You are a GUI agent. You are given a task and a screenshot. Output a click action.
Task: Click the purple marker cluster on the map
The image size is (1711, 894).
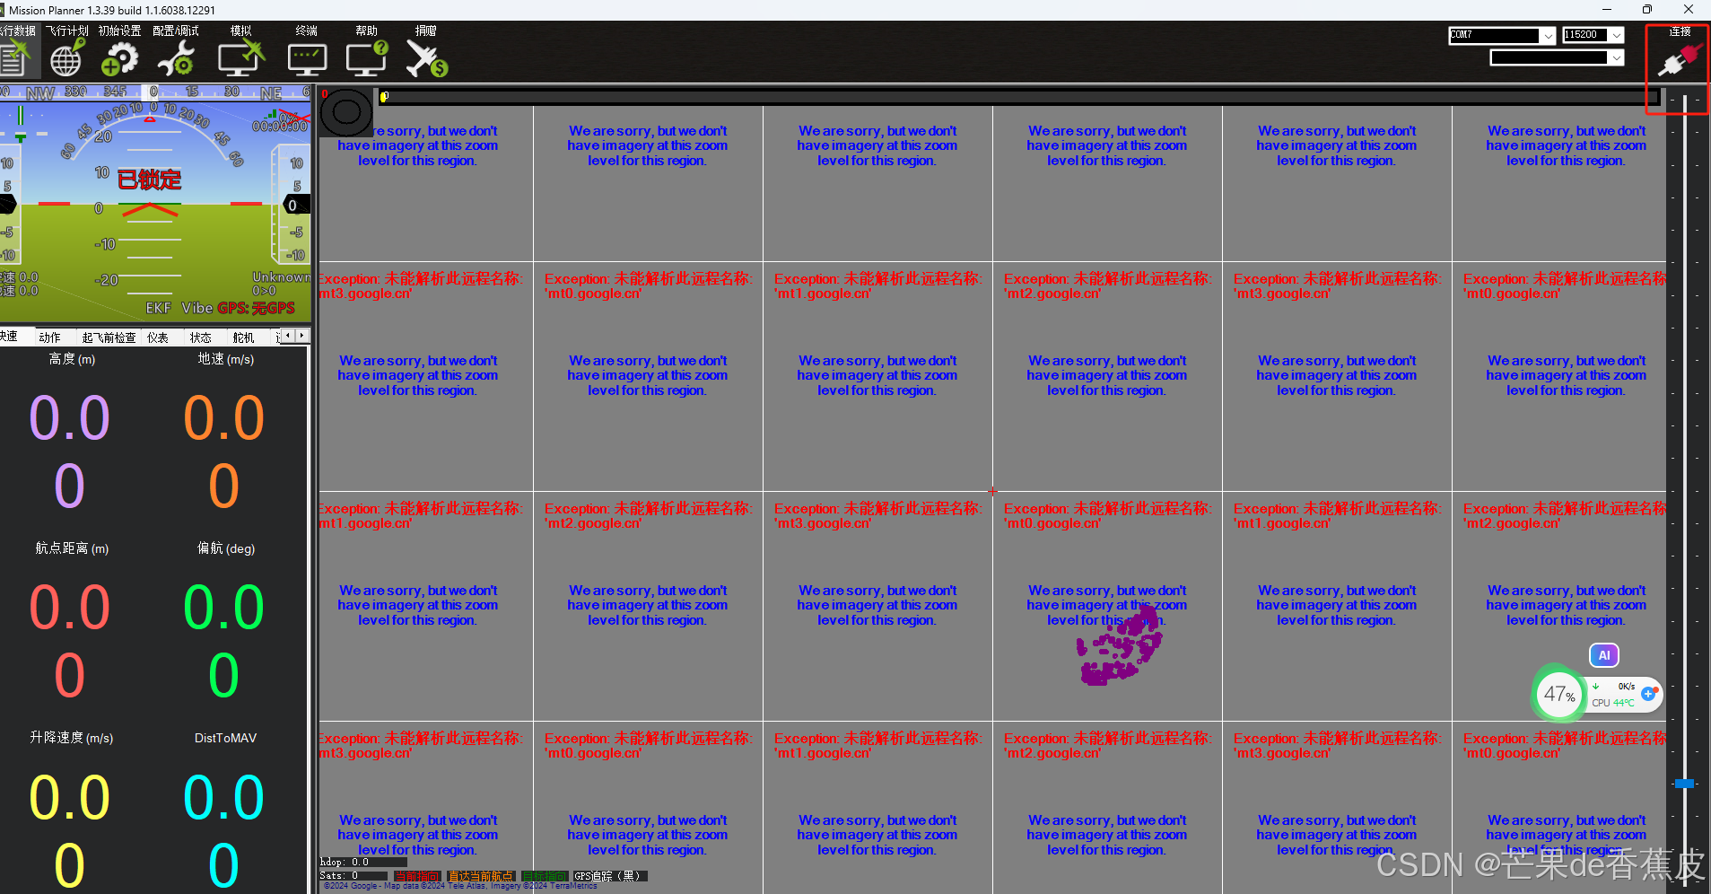1120,646
